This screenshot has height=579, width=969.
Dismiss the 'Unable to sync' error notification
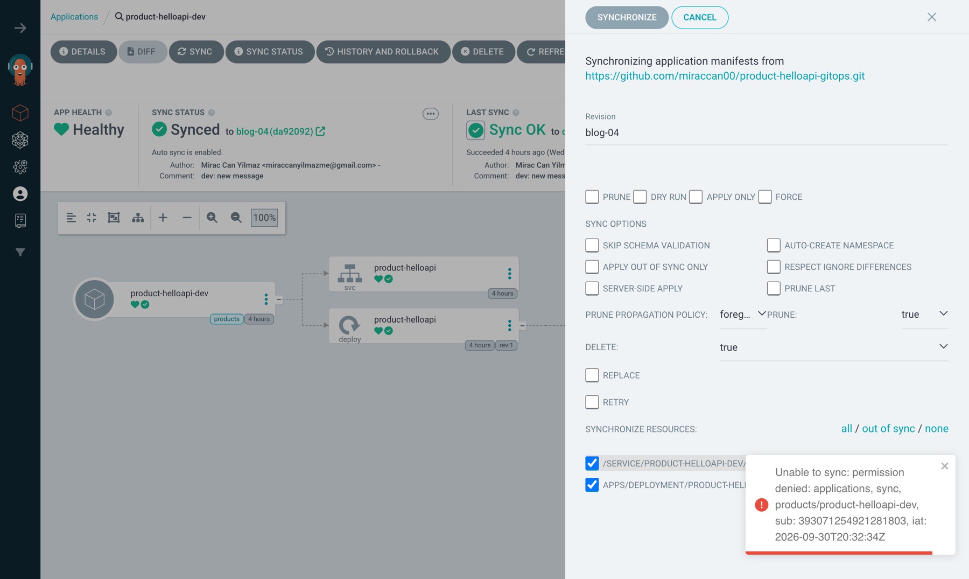944,466
